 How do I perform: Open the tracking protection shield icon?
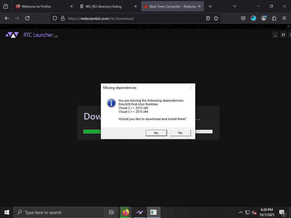coord(55,18)
